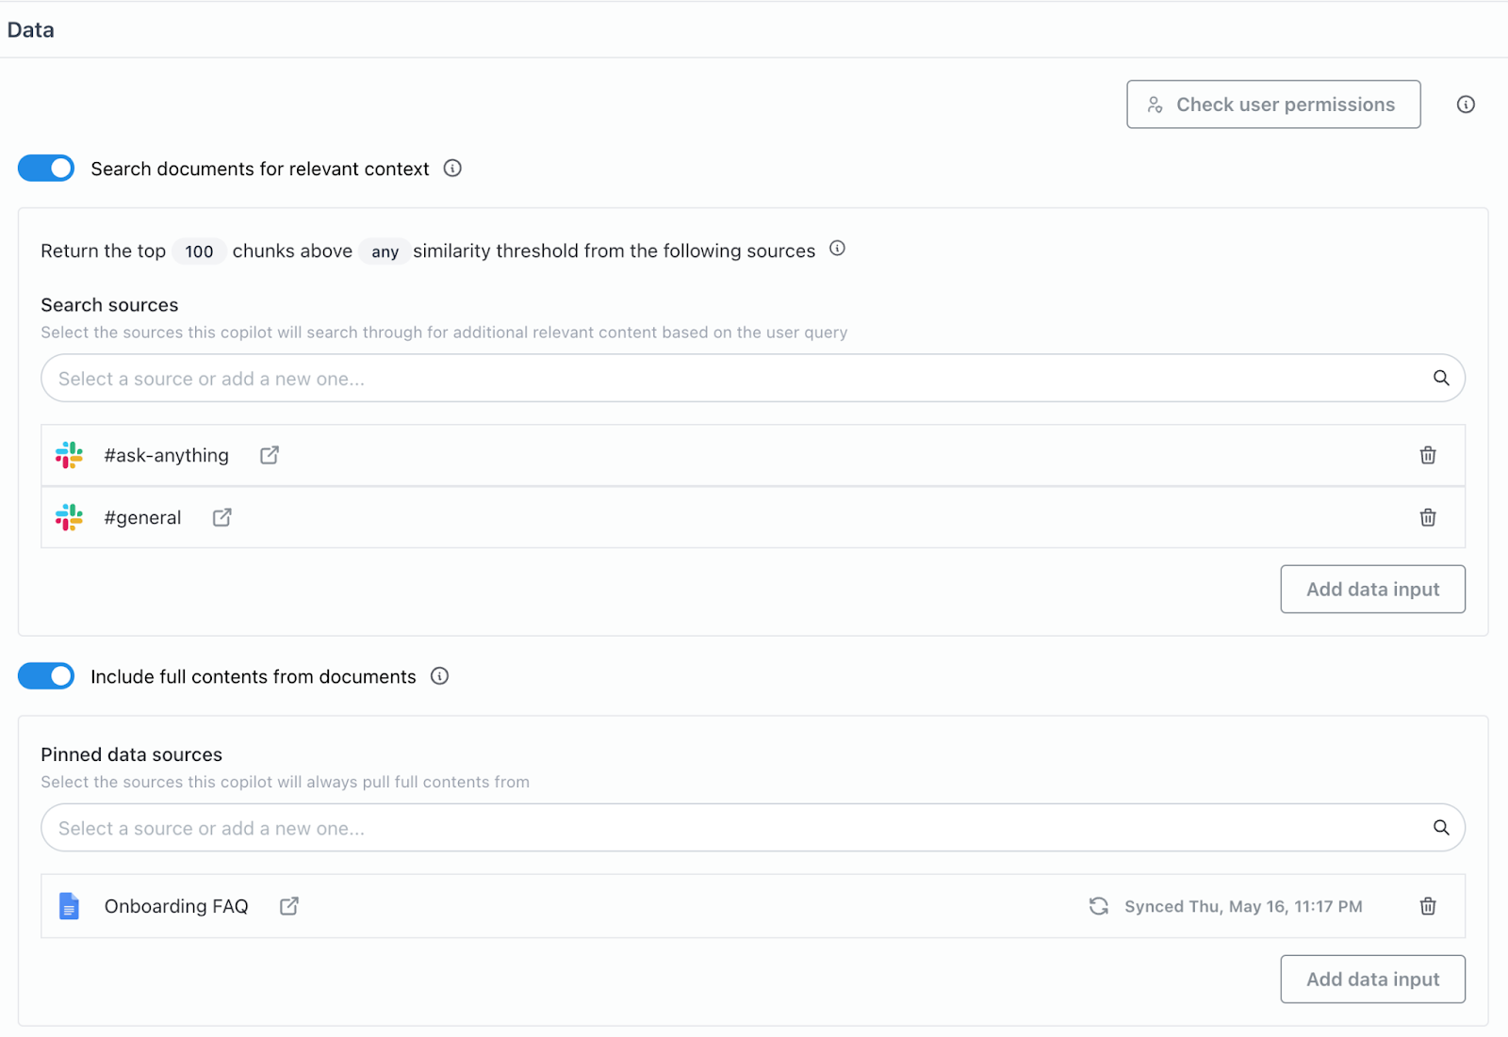1508x1037 pixels.
Task: Delete the #ask-anything search source
Action: pyautogui.click(x=1428, y=456)
